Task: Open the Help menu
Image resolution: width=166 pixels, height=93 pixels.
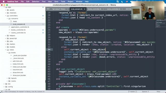Action: click(87, 2)
